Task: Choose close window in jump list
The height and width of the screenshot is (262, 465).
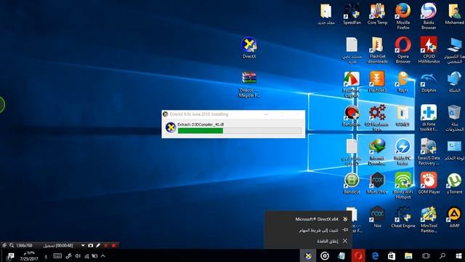Action: [x=308, y=241]
